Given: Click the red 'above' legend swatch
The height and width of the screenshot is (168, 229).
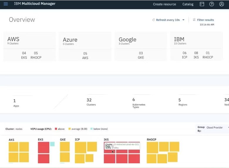Looking at the screenshot, I should click(56, 129).
